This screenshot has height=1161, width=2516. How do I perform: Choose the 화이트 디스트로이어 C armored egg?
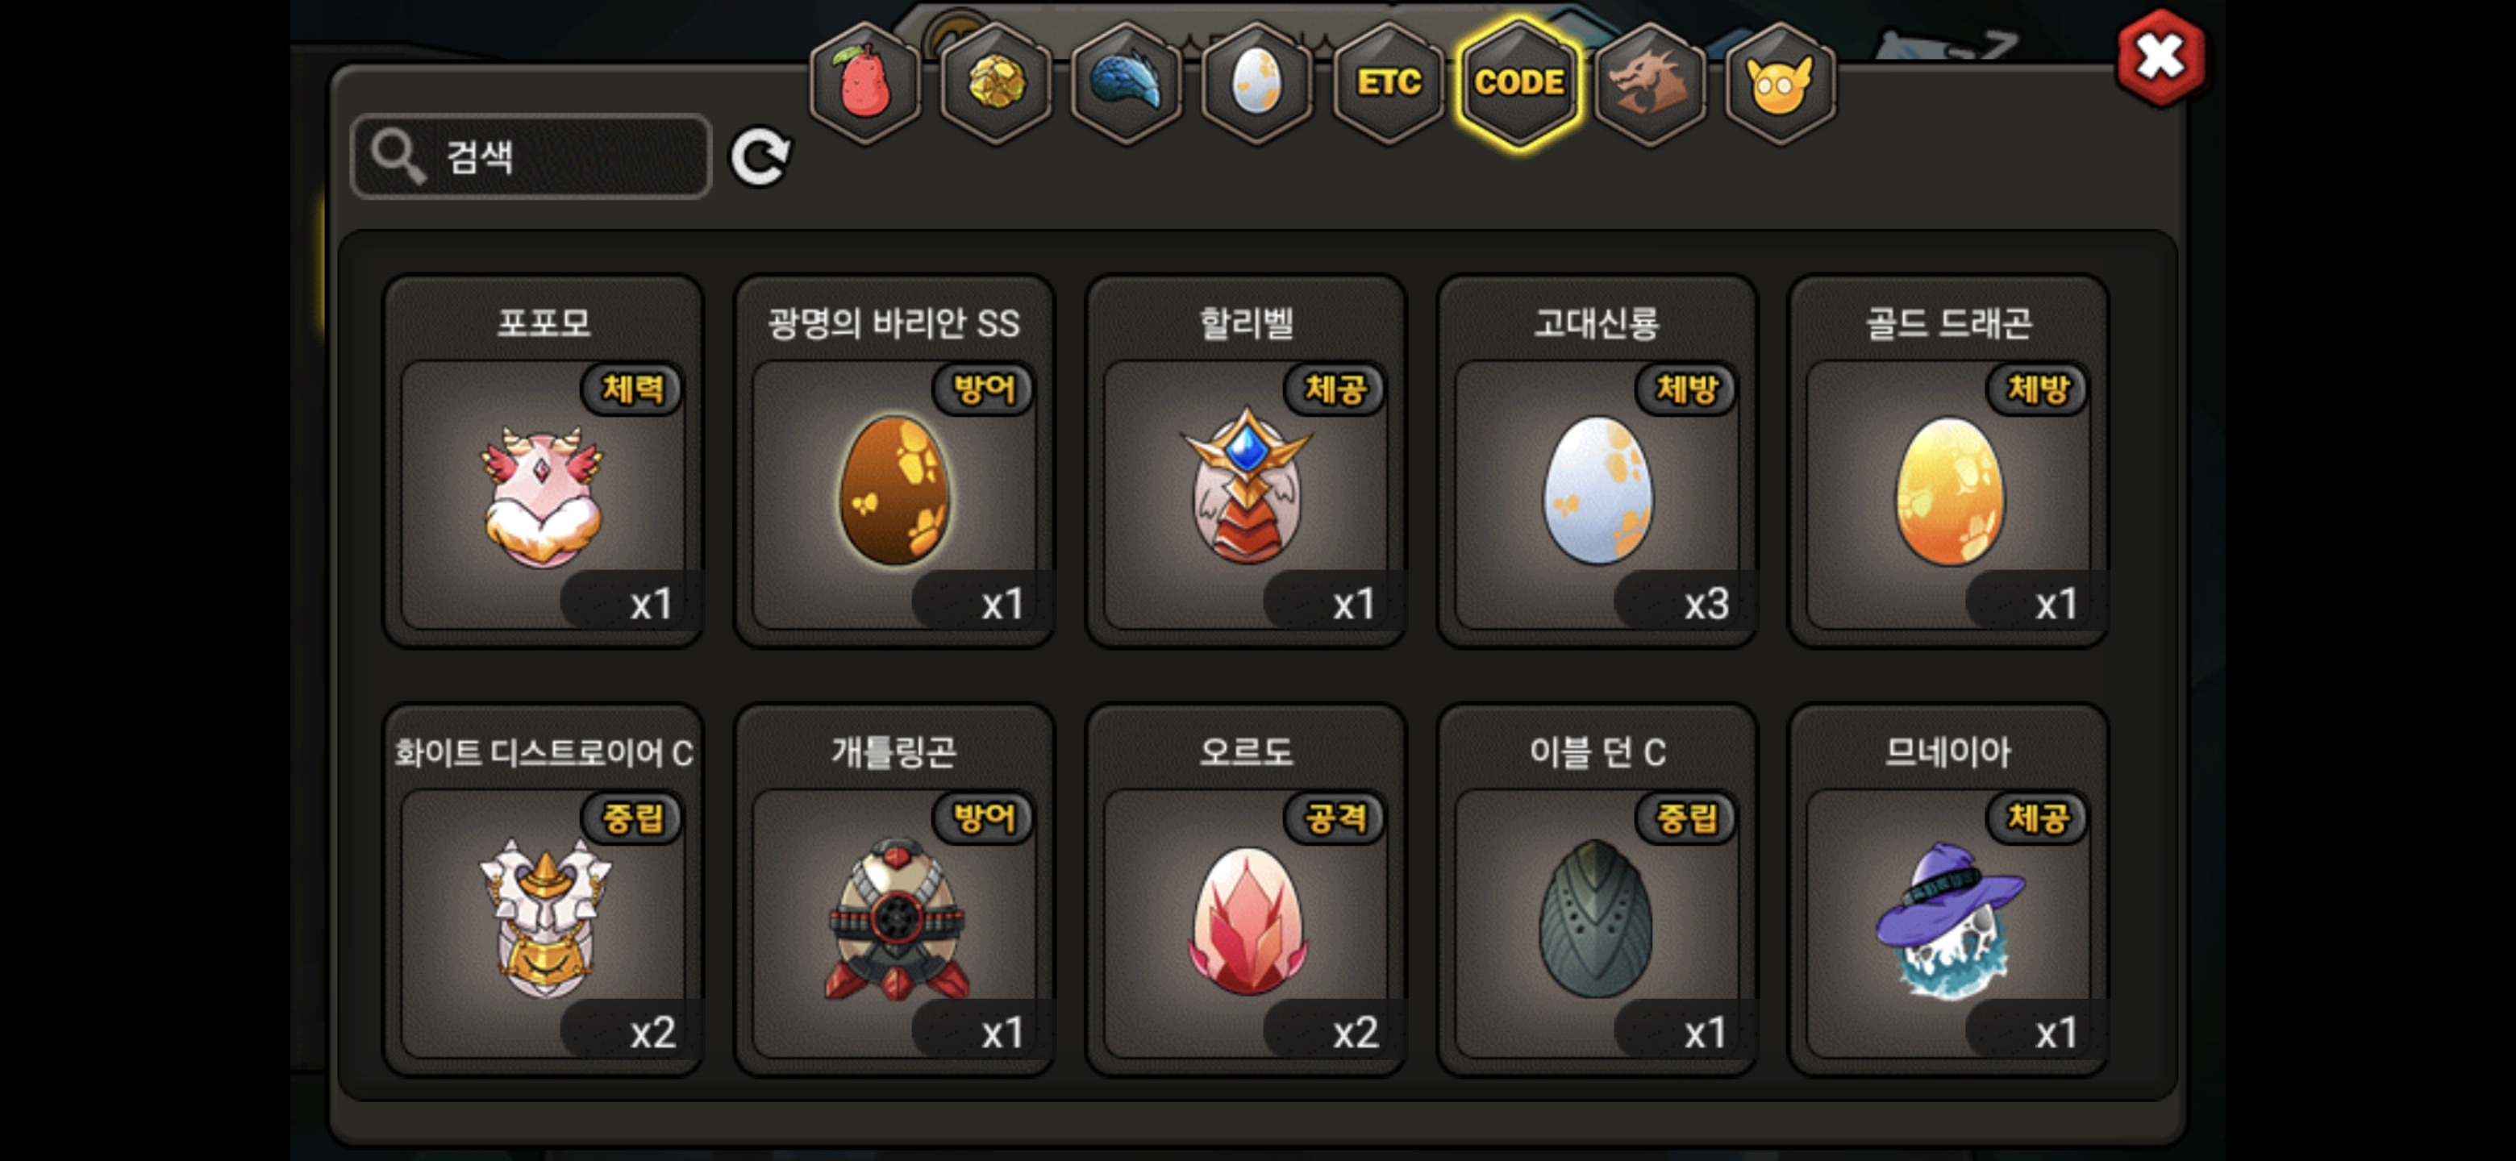pyautogui.click(x=543, y=891)
